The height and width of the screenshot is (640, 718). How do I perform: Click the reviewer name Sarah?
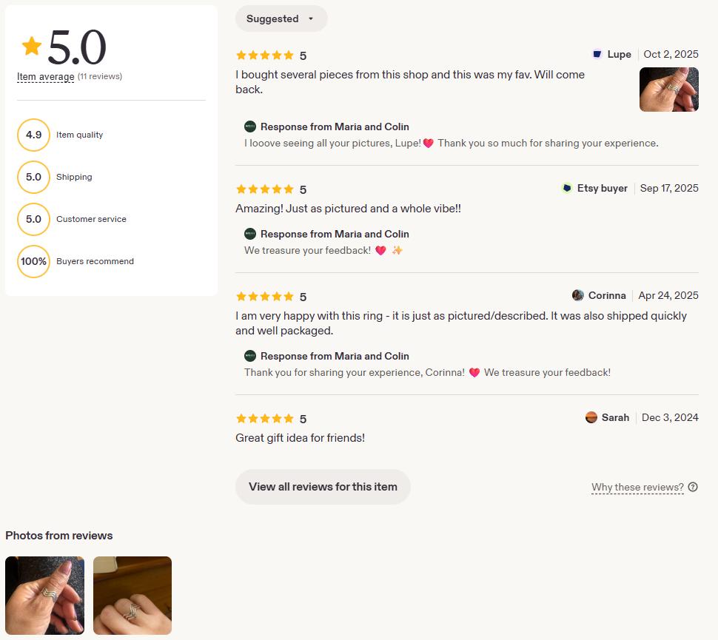click(615, 417)
